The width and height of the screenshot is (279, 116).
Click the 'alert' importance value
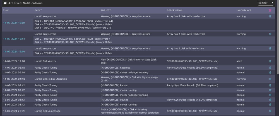point(239,61)
